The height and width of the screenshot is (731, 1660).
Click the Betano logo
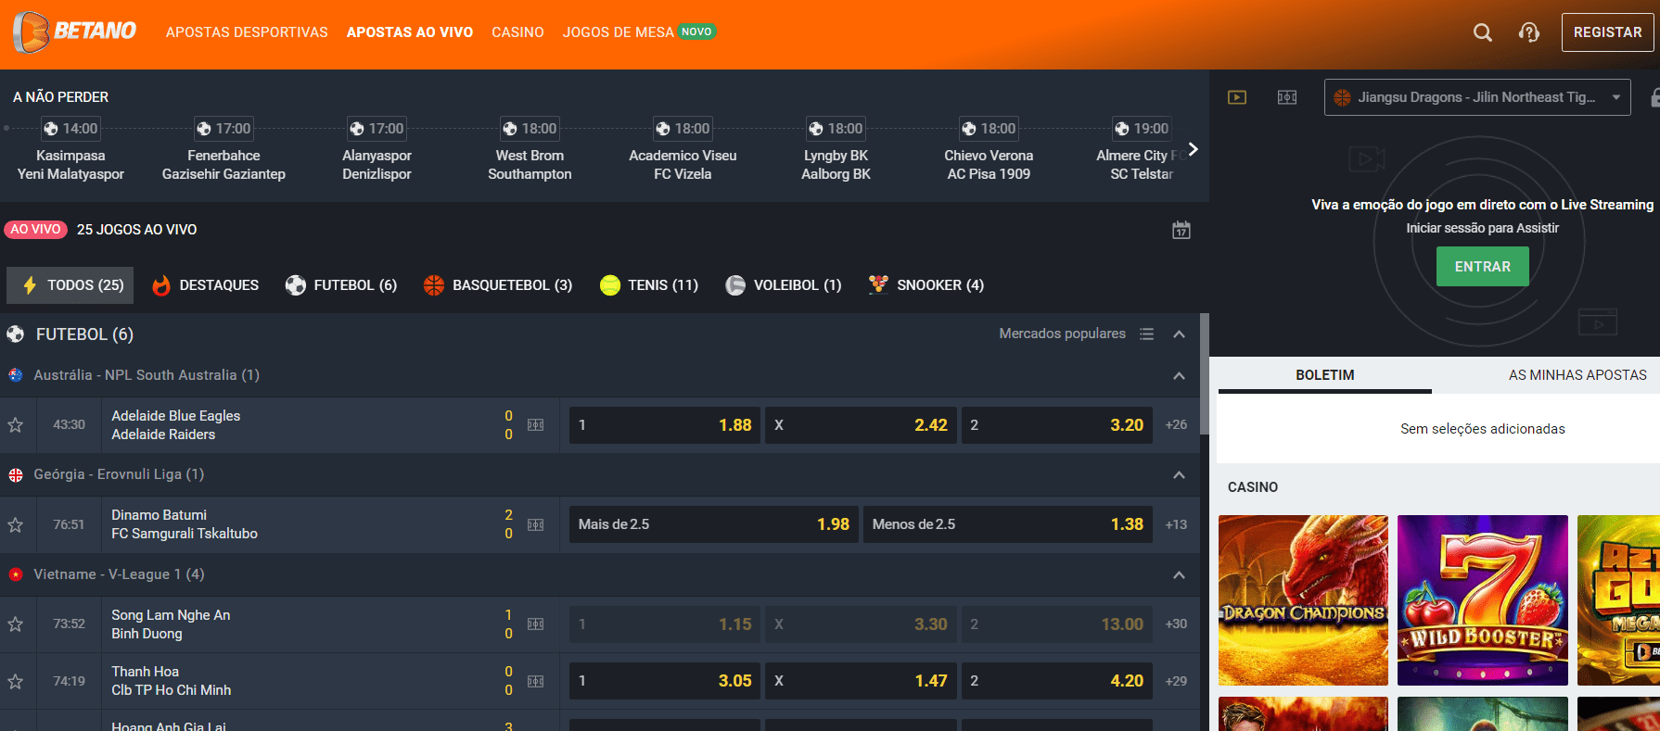[75, 32]
